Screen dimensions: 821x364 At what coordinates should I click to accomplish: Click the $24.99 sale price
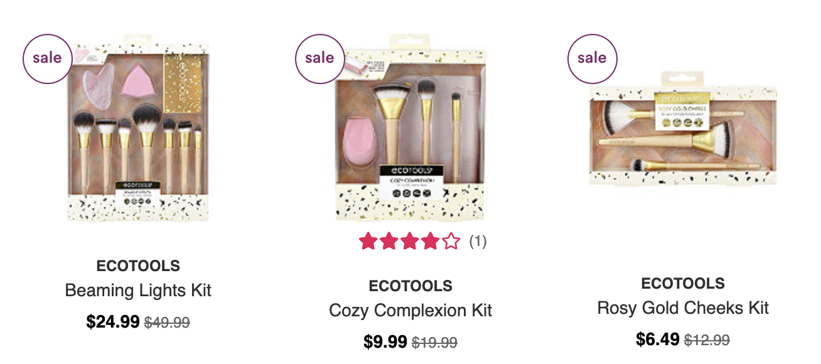pyautogui.click(x=113, y=322)
